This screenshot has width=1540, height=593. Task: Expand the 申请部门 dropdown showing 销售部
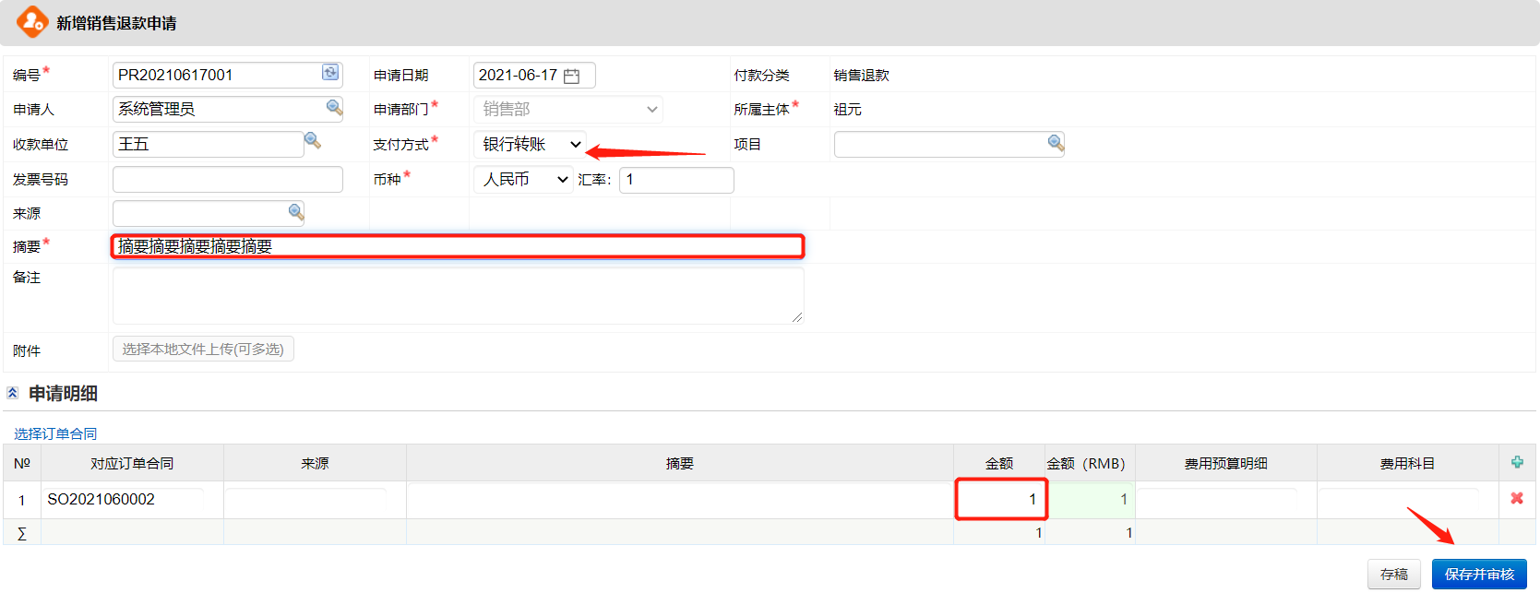tap(567, 109)
